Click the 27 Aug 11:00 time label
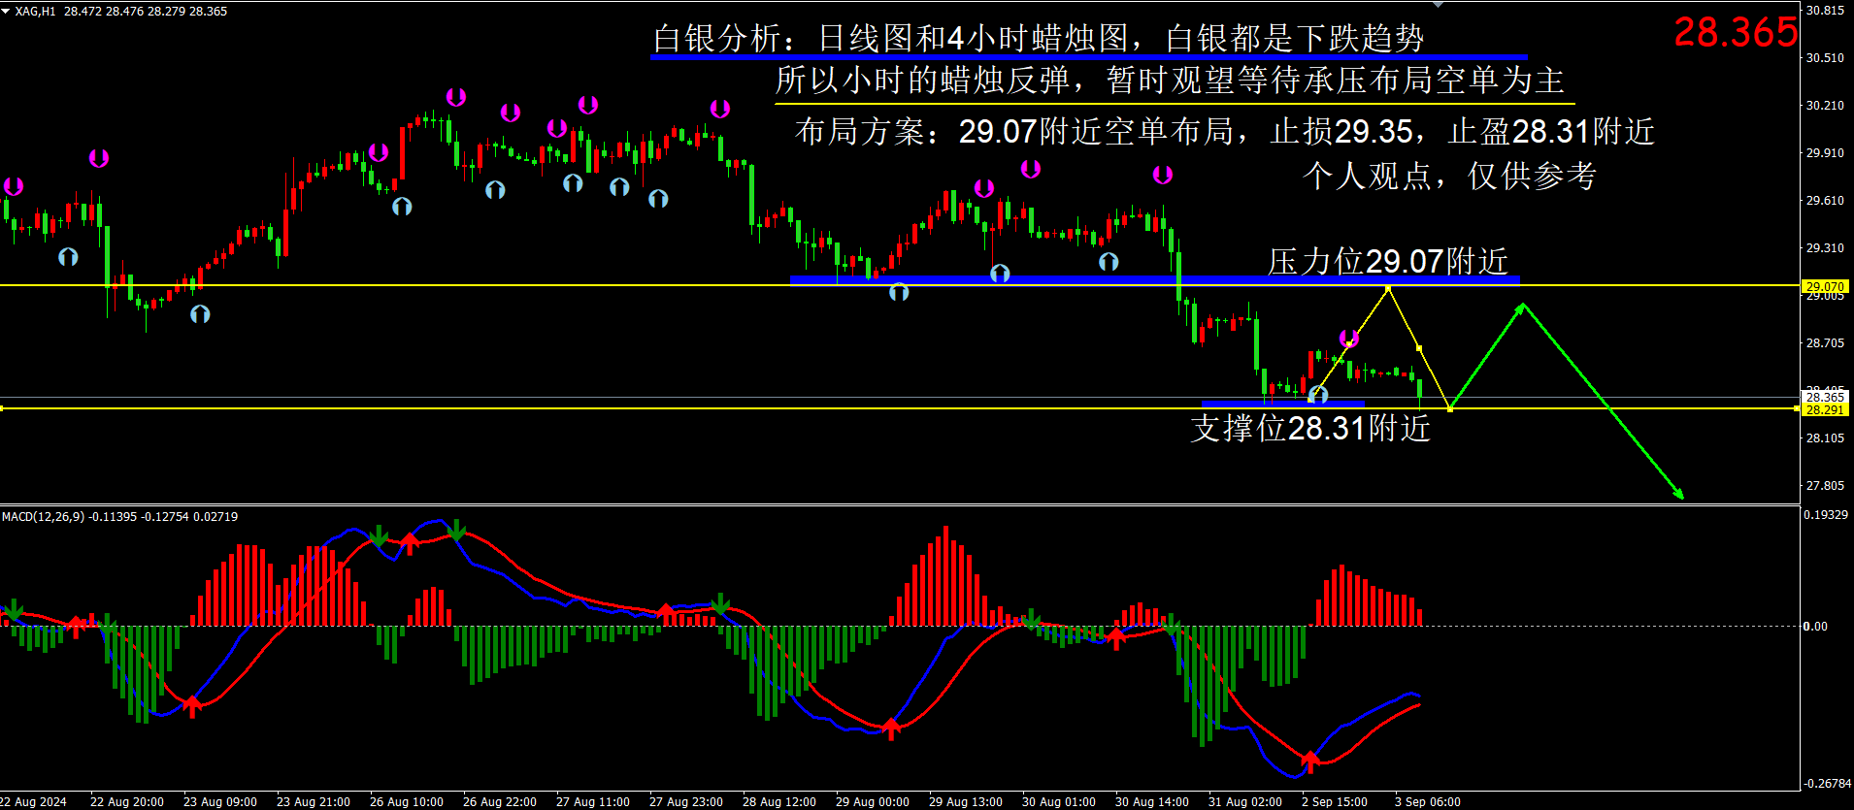This screenshot has width=1854, height=810. [593, 802]
